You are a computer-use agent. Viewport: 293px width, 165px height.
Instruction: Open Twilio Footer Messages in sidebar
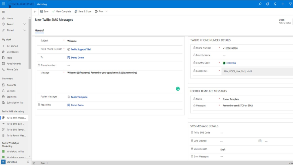pyautogui.click(x=14, y=135)
